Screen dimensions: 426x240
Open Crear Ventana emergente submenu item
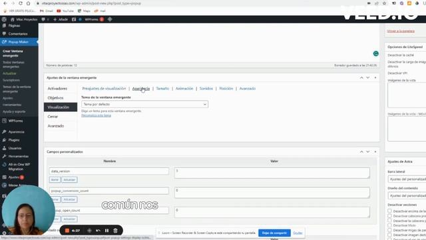tap(13, 53)
